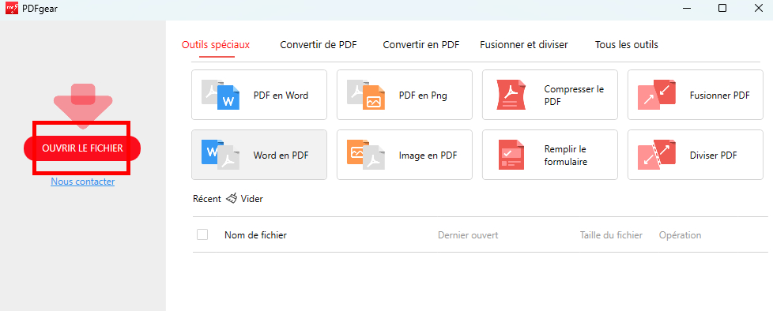Select the PDF en Word label
This screenshot has height=311, width=773.
pyautogui.click(x=281, y=96)
